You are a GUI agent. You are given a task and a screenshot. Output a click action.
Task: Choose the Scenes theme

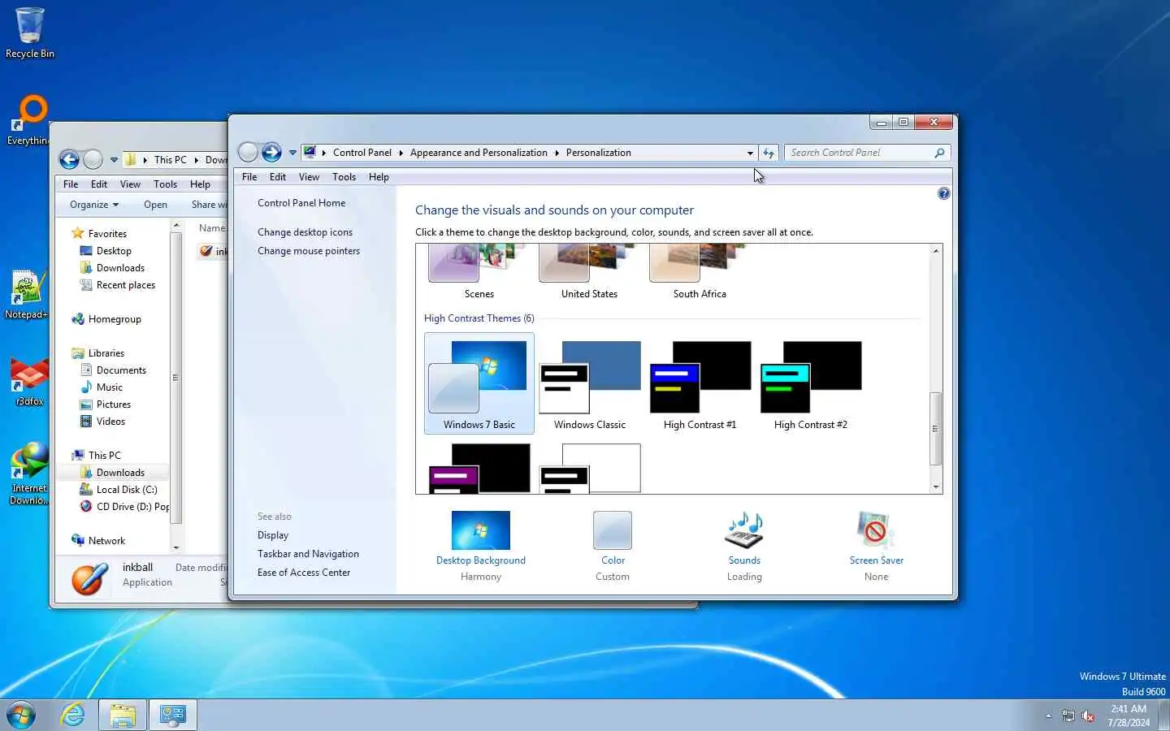pos(479,272)
